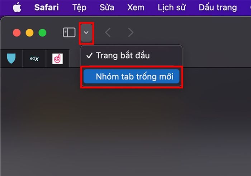Switch to the edX pinned tab
This screenshot has height=176, width=251.
34,58
